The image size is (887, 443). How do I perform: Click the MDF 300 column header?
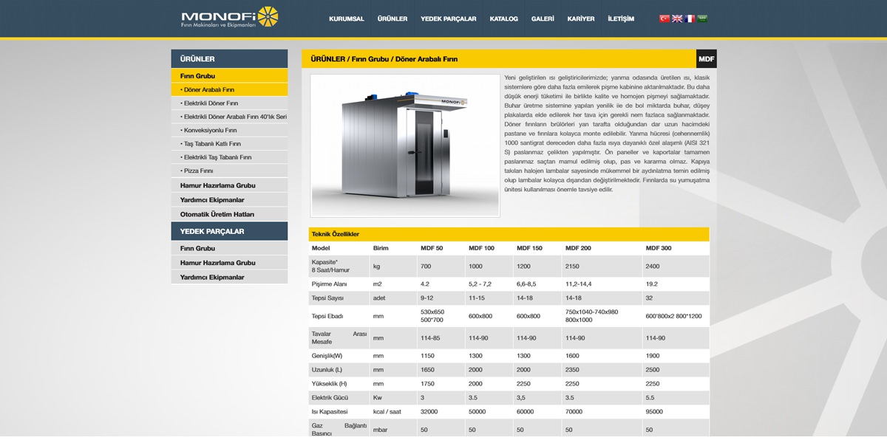pyautogui.click(x=659, y=248)
